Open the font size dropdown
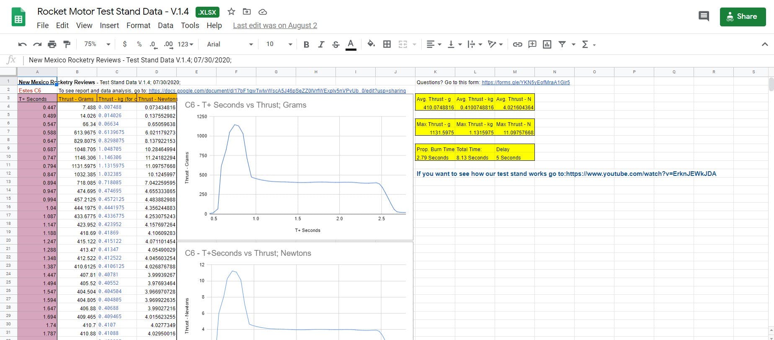The width and height of the screenshot is (774, 340). pos(279,44)
